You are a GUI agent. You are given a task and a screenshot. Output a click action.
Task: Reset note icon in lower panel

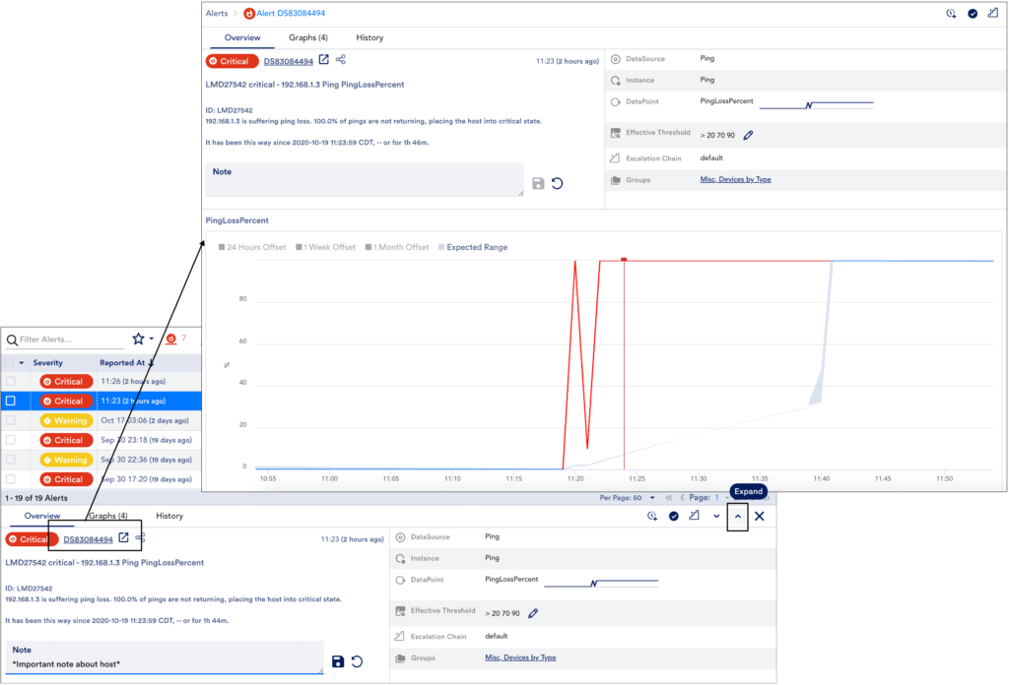(357, 661)
